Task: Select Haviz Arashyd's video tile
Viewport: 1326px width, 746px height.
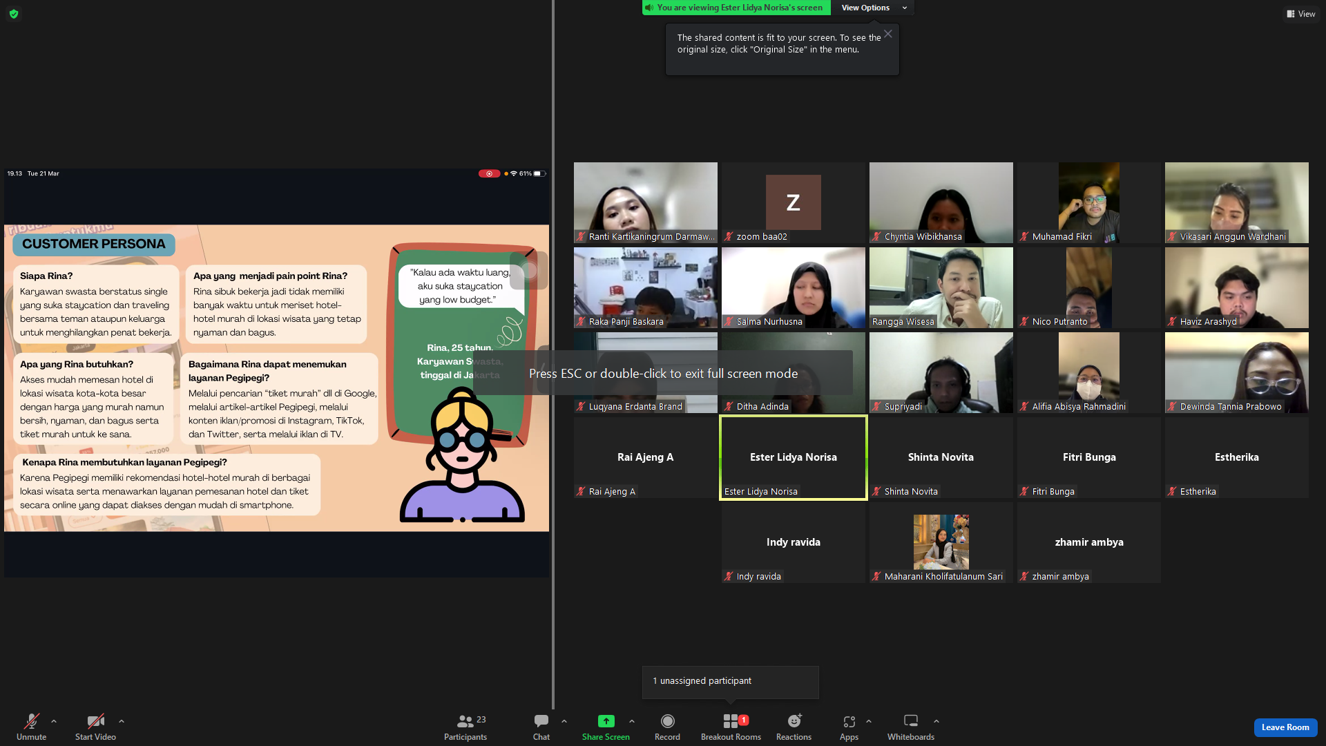Action: click(x=1237, y=287)
